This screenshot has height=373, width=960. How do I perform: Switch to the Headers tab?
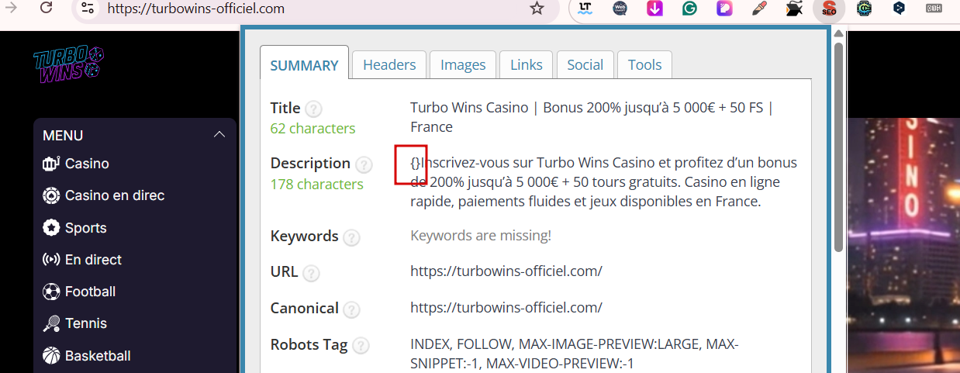[389, 65]
